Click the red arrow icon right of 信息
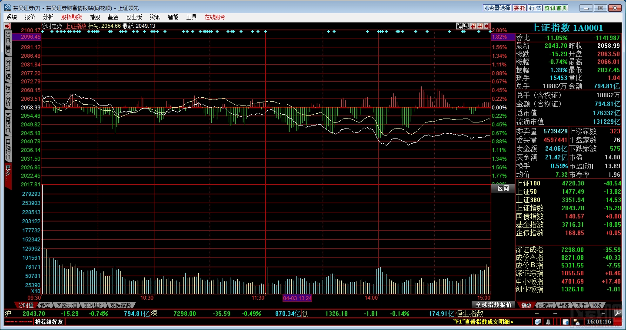The height and width of the screenshot is (330, 626). click(487, 26)
